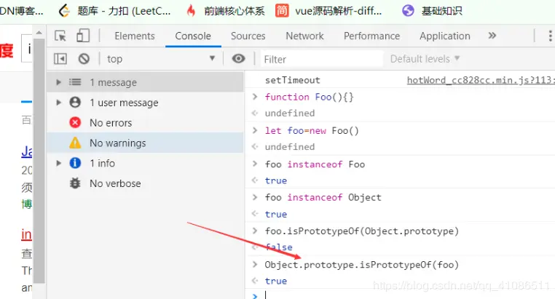The image size is (555, 299).
Task: Switch to the Console tab
Action: click(193, 36)
